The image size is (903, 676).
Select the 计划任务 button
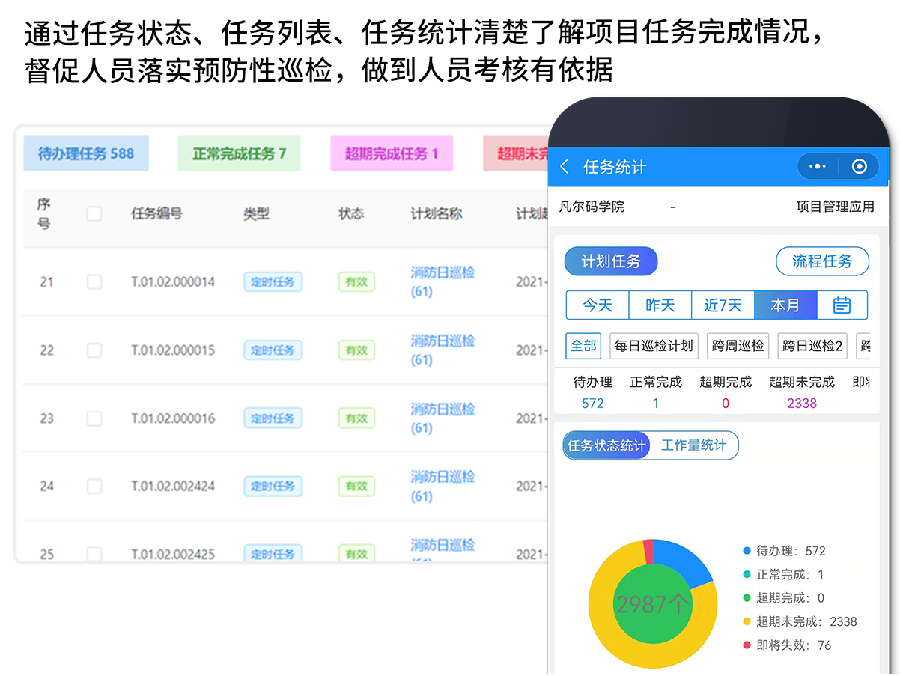pos(611,261)
